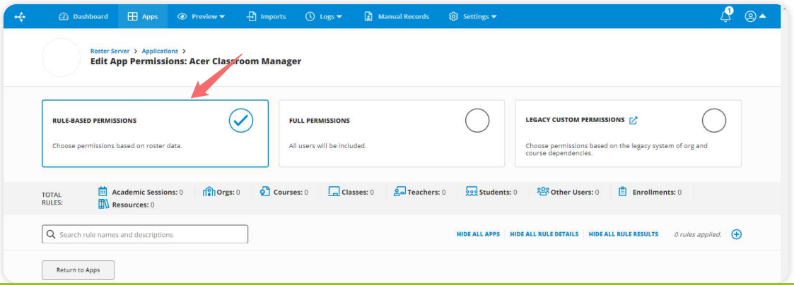Screen dimensions: 794x285
Task: Click the Imports arrow icon
Action: click(x=252, y=17)
